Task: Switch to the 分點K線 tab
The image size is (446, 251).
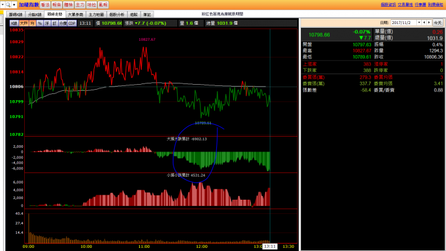Action: 35,14
